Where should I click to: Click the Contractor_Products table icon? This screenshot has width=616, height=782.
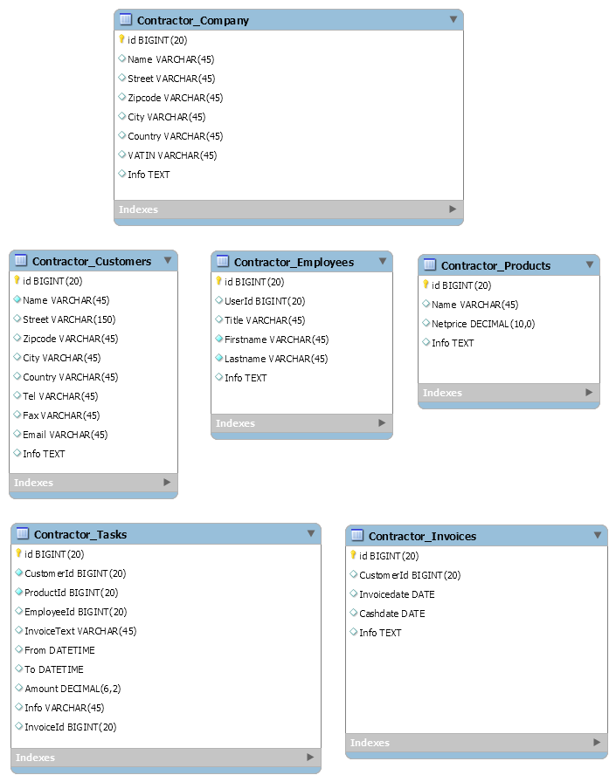430,264
